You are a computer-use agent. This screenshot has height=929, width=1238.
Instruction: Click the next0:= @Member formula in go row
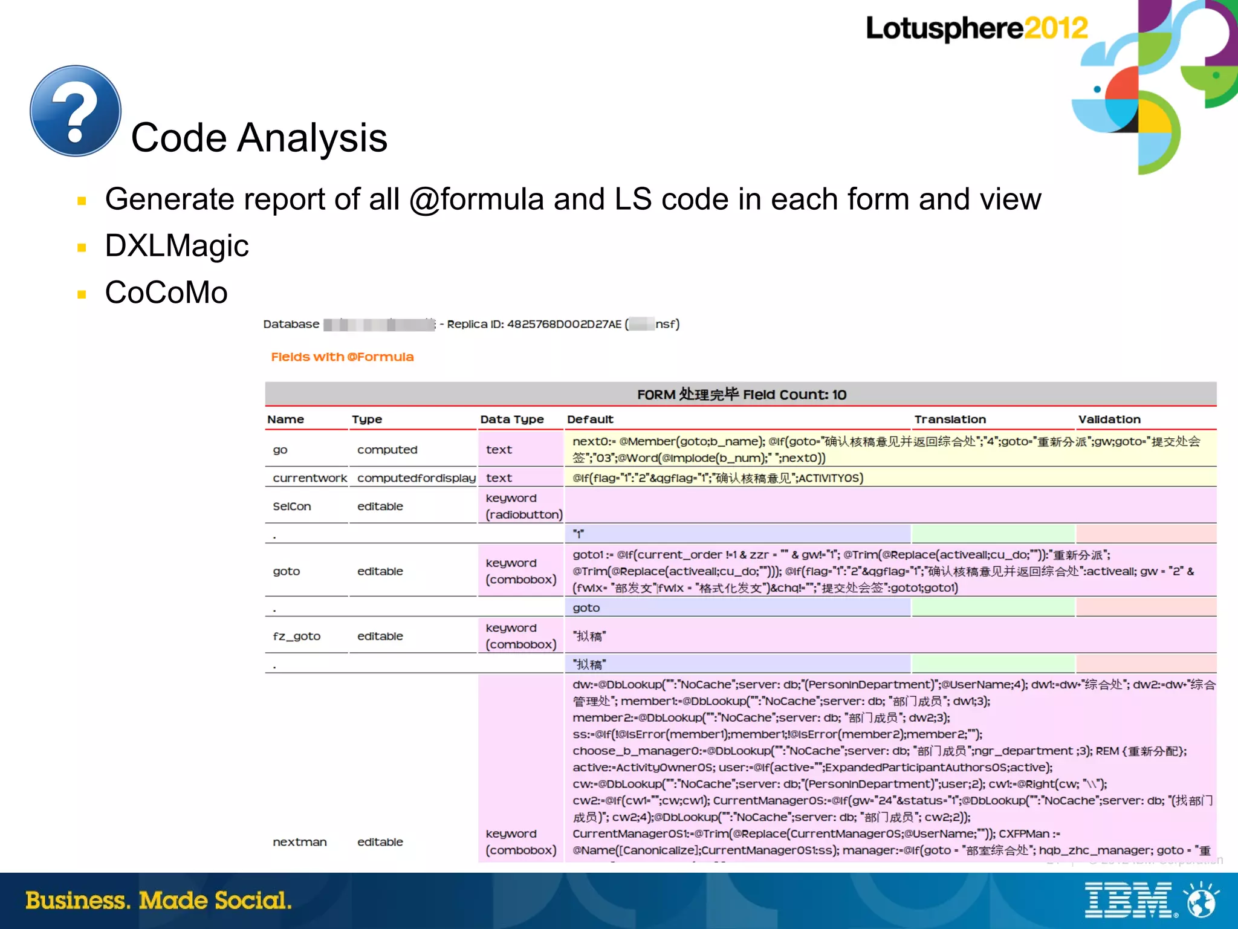click(x=890, y=449)
